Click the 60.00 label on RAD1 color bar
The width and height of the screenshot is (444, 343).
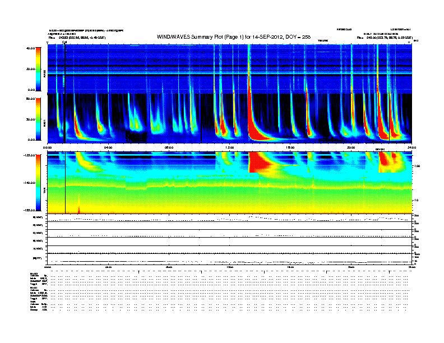point(30,99)
